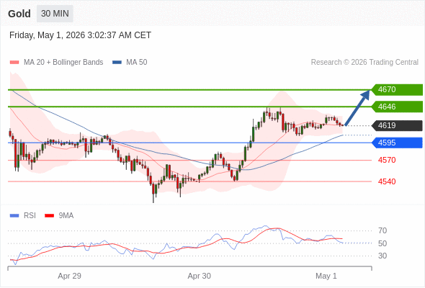The image size is (425, 288).
Task: Select the MA 50 legend label
Action: [x=137, y=63]
